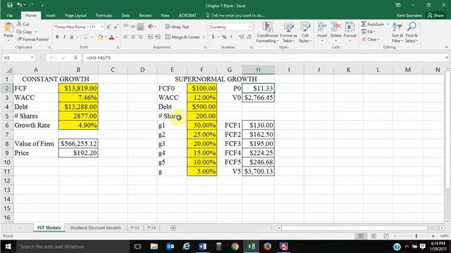Switch to the Page Layout tab
Image resolution: width=451 pixels, height=253 pixels.
[75, 15]
